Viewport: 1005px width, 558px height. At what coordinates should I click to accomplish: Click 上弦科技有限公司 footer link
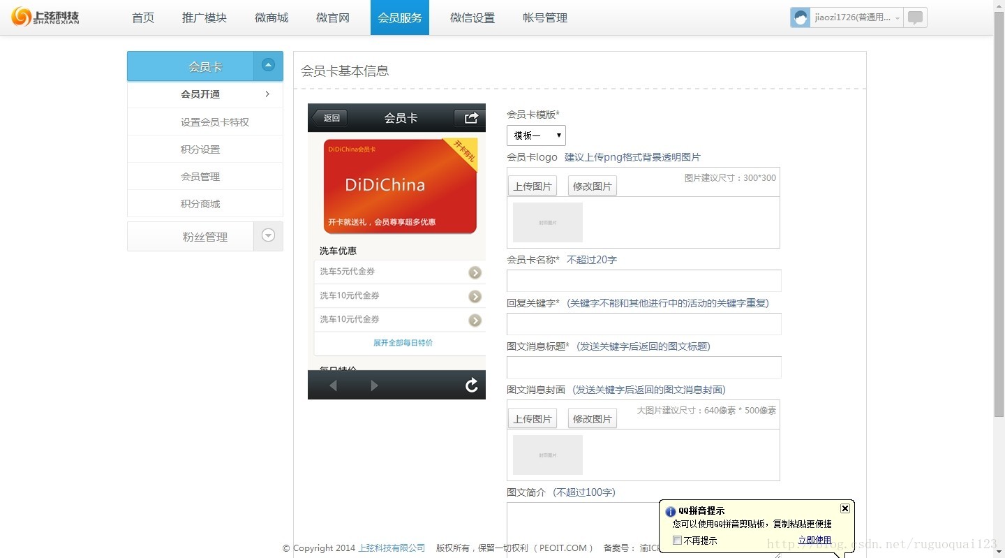click(x=392, y=548)
